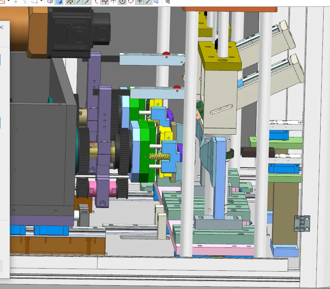330x289 pixels.
Task: Close the side panel with the X
Action: [x=2, y=27]
